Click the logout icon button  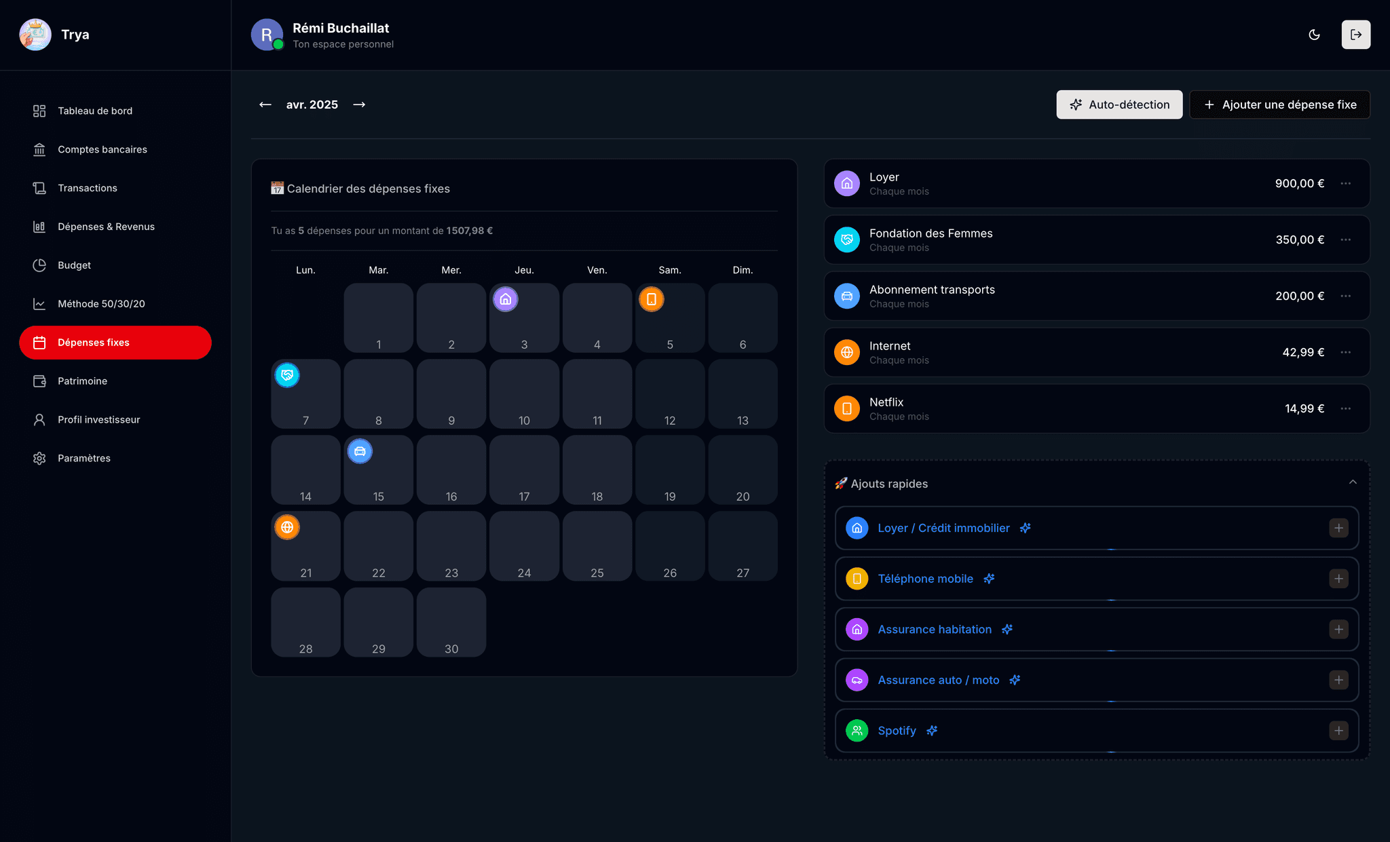(x=1355, y=35)
